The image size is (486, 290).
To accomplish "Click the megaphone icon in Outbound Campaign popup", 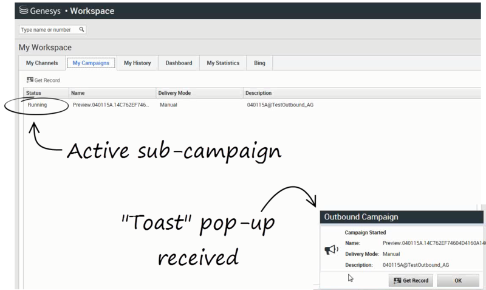I will (331, 249).
